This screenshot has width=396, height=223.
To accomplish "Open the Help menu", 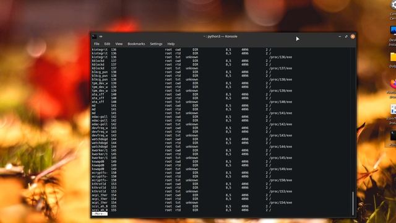I will (x=171, y=44).
